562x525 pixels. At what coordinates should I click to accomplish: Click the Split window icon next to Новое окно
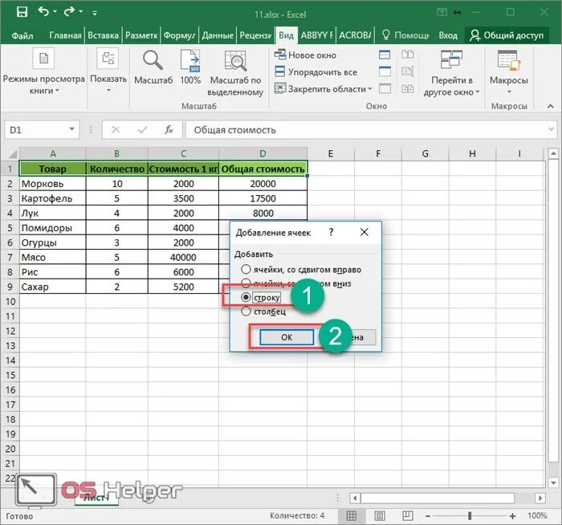(385, 55)
